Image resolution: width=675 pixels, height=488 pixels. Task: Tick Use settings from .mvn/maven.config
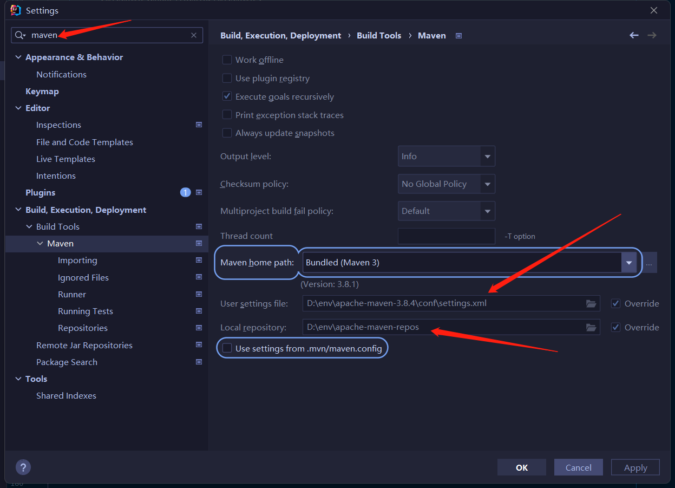coord(227,348)
